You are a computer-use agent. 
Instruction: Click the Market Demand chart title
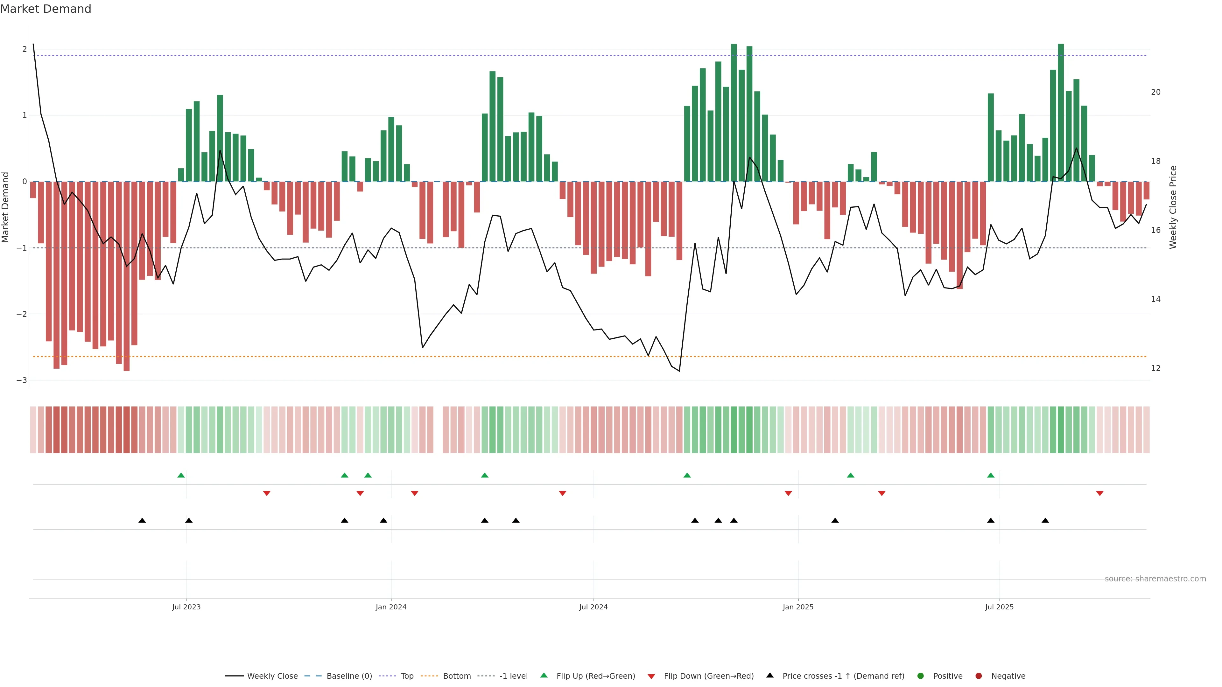click(x=46, y=9)
